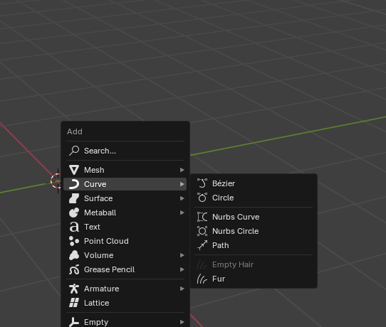This screenshot has height=327, width=386.
Task: Click the Text 'a' icon
Action: click(x=74, y=227)
